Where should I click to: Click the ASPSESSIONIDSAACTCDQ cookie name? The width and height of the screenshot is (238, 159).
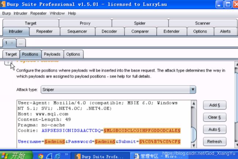point(71,131)
